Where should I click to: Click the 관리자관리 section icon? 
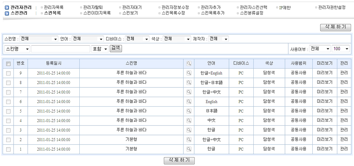[7, 7]
